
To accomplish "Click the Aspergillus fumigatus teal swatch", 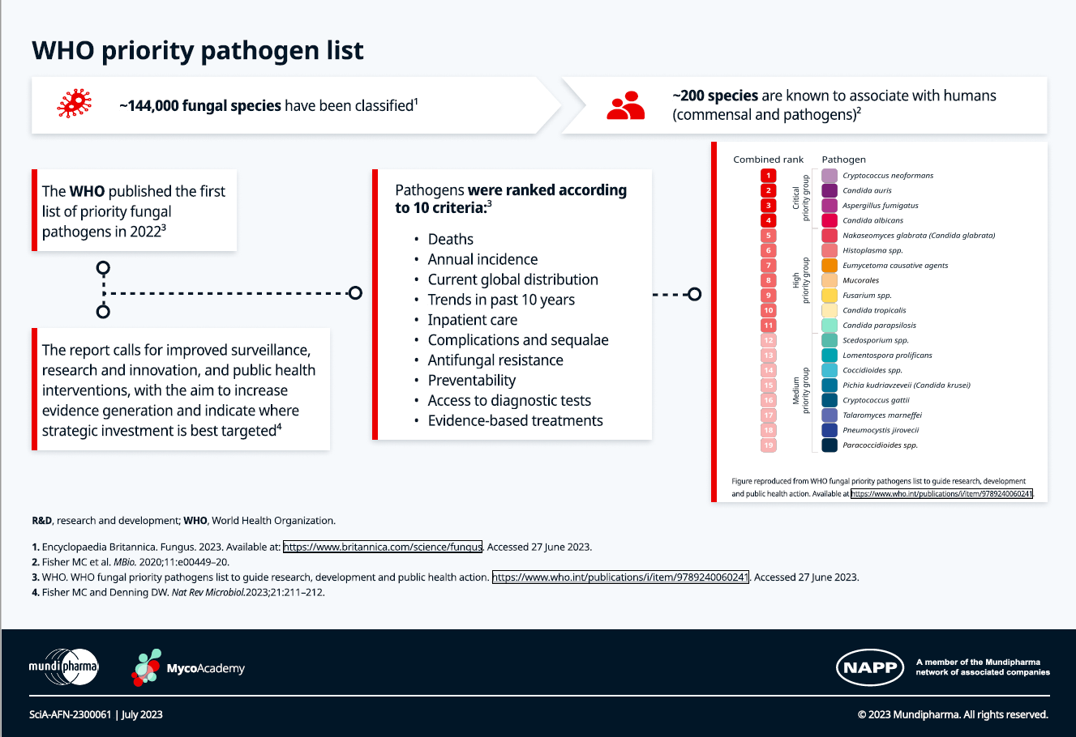I will click(x=829, y=205).
